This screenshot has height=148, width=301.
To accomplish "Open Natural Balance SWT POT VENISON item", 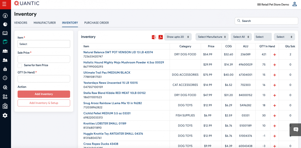I will pos(118,52).
